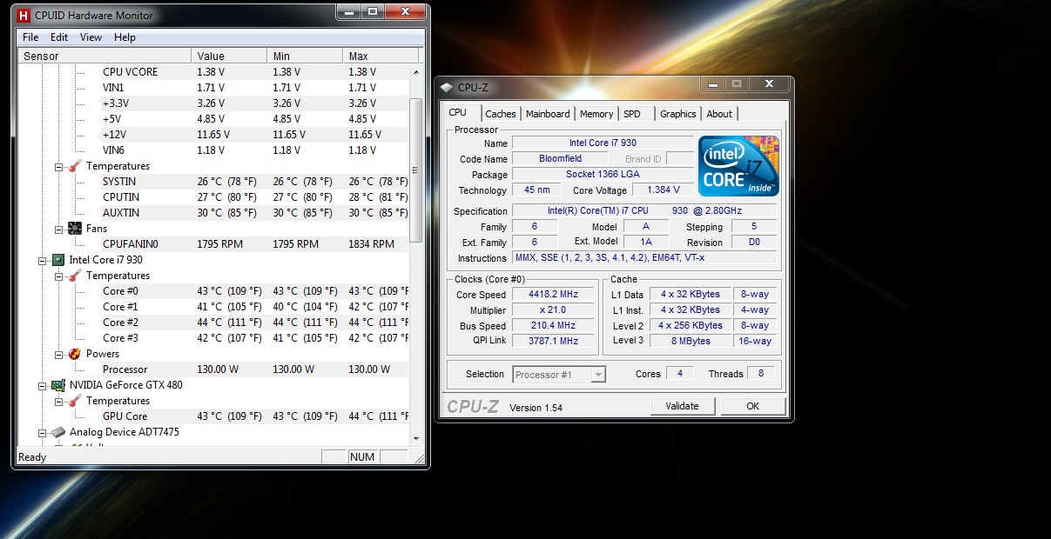The height and width of the screenshot is (539, 1051).
Task: Collapse Temperatures under the GTX 480
Action: (59, 401)
